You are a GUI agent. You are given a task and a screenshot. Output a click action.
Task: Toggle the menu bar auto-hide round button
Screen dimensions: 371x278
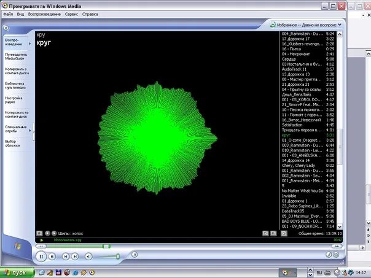(6, 28)
